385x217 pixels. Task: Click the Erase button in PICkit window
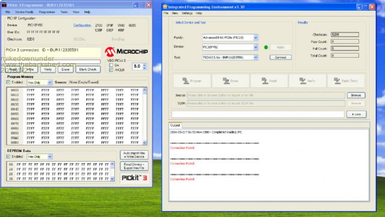point(66,70)
